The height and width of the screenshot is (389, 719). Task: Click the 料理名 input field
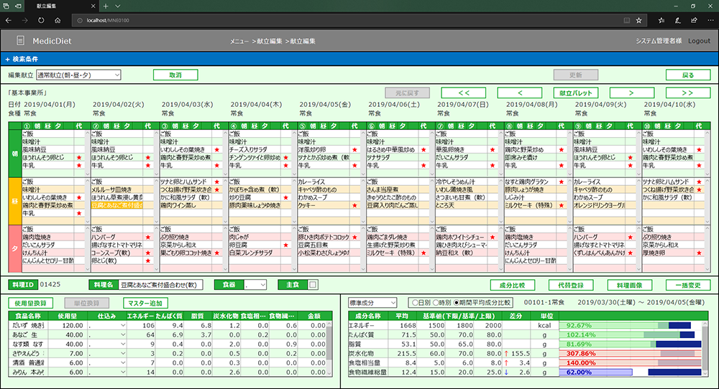(x=160, y=285)
